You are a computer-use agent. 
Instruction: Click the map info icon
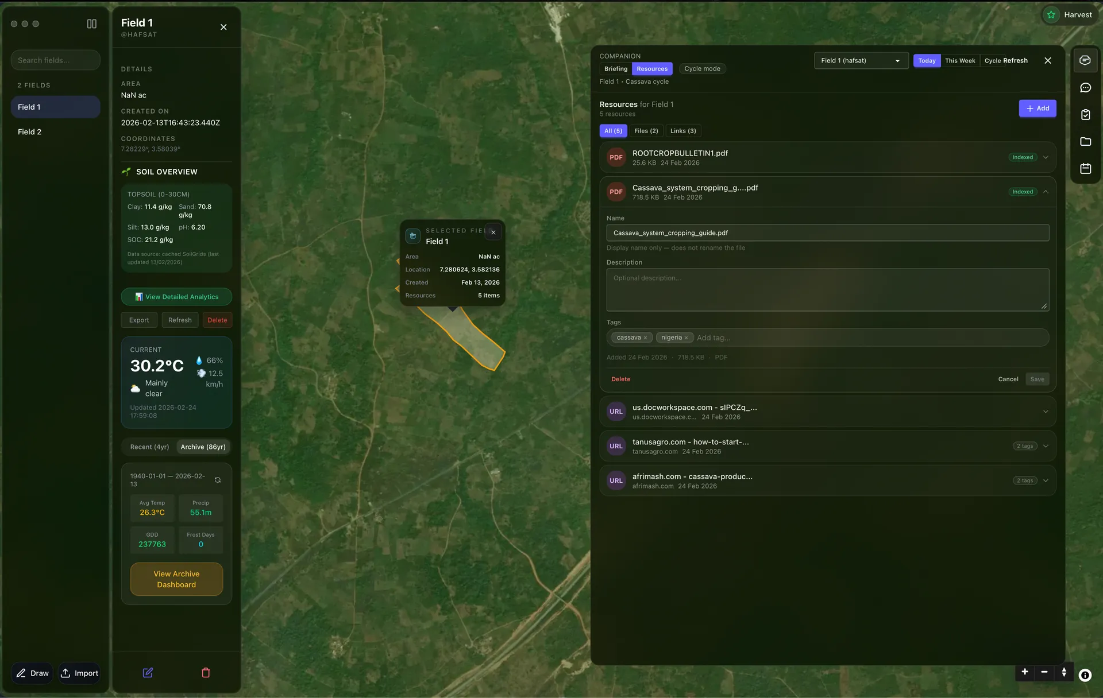(1085, 675)
